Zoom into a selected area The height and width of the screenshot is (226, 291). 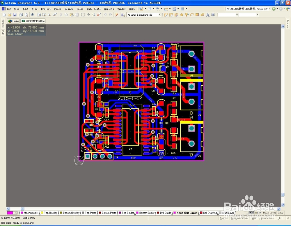pyautogui.click(x=44, y=15)
